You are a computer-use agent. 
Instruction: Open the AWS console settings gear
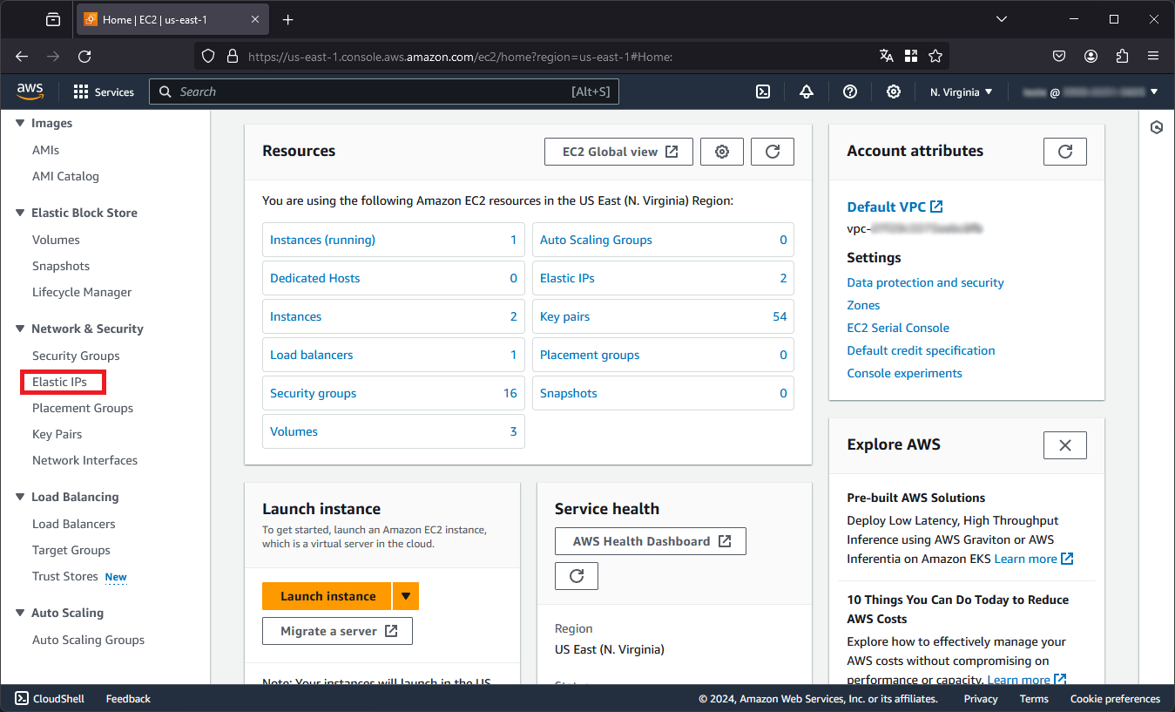893,92
